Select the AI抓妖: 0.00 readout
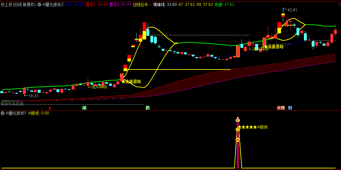 tap(38, 113)
